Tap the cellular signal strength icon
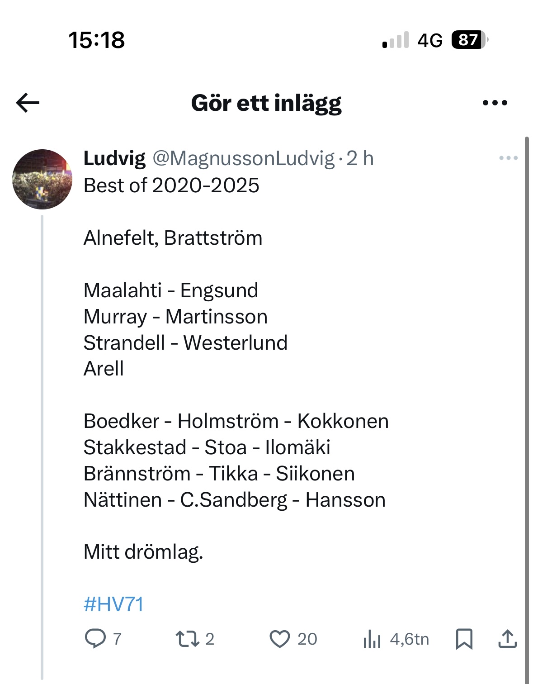 (x=396, y=40)
